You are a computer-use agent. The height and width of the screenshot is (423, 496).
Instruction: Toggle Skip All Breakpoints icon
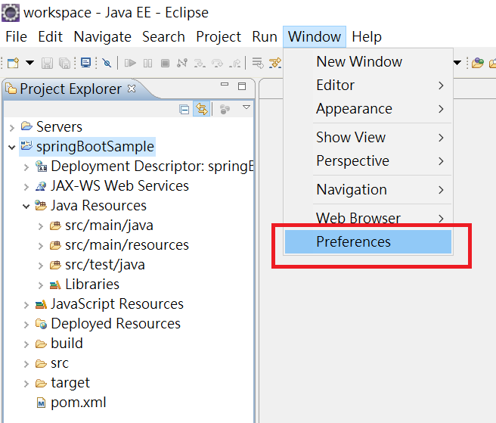pos(107,63)
